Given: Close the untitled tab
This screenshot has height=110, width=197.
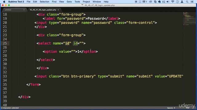Looking at the screenshot, I should pos(24,10).
